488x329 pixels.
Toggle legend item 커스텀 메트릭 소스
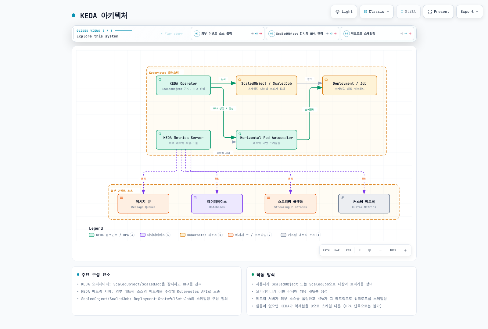pos(301,235)
